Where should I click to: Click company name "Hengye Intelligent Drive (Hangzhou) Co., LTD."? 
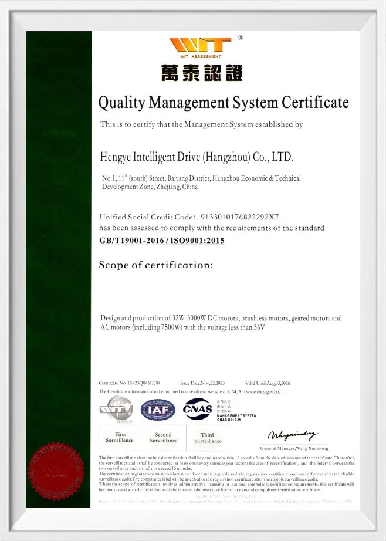click(197, 157)
